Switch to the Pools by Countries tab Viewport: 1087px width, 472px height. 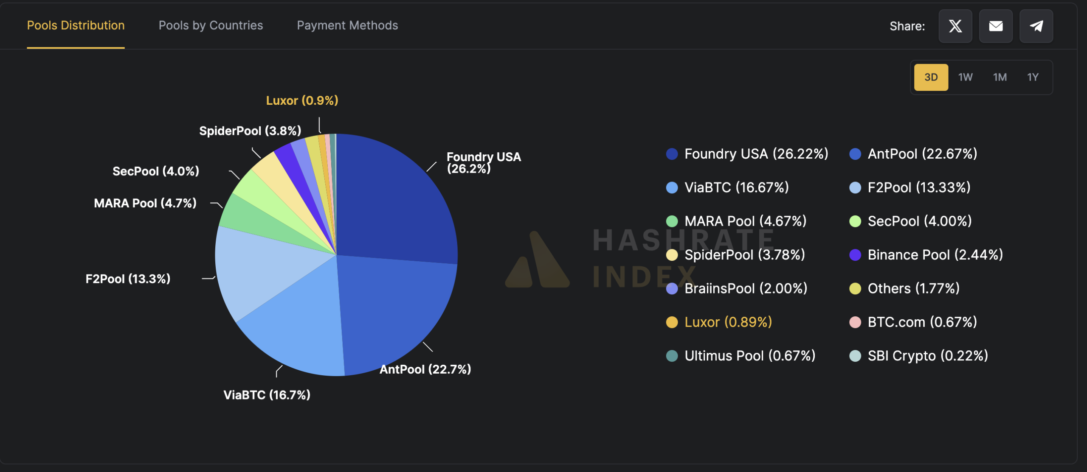click(210, 25)
